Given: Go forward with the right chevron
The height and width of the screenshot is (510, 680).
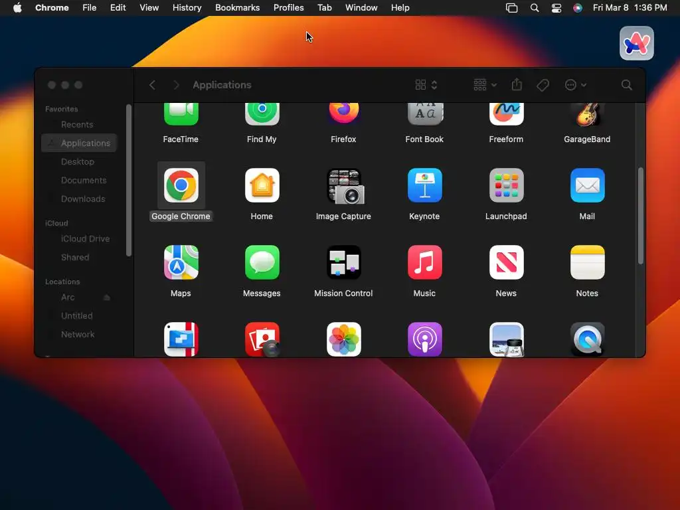Looking at the screenshot, I should coord(176,85).
